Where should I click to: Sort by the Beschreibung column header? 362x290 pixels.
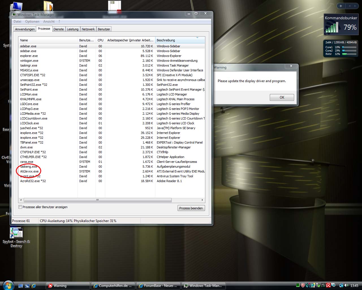180,40
